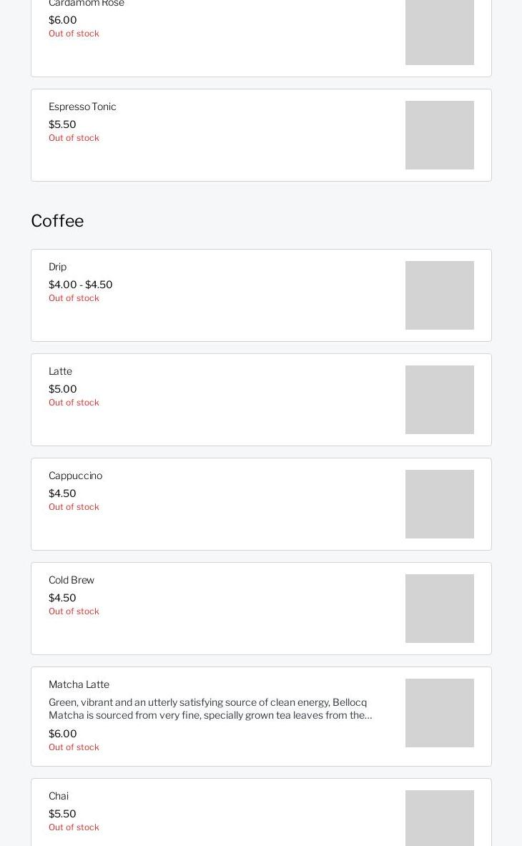The width and height of the screenshot is (522, 846).
Task: Click the Chai item thumbnail
Action: tap(439, 819)
